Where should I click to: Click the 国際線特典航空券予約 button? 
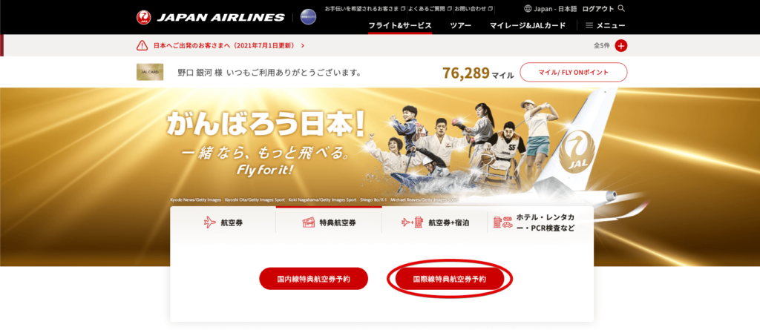[x=450, y=279]
